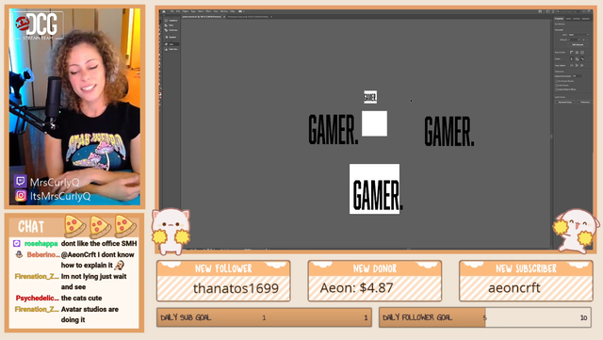Open the Artboard number dropdown
The height and width of the screenshot is (340, 603).
tap(574, 40)
